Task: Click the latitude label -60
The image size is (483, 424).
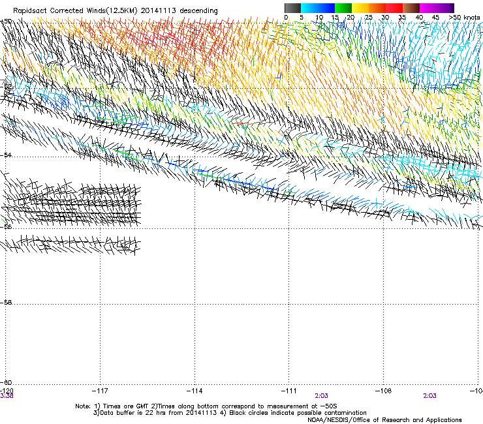Action: click(6, 382)
